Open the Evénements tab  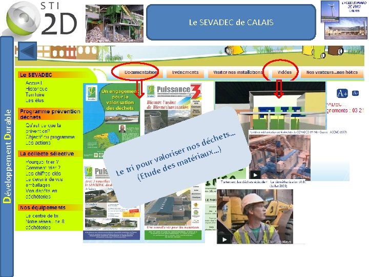point(185,72)
